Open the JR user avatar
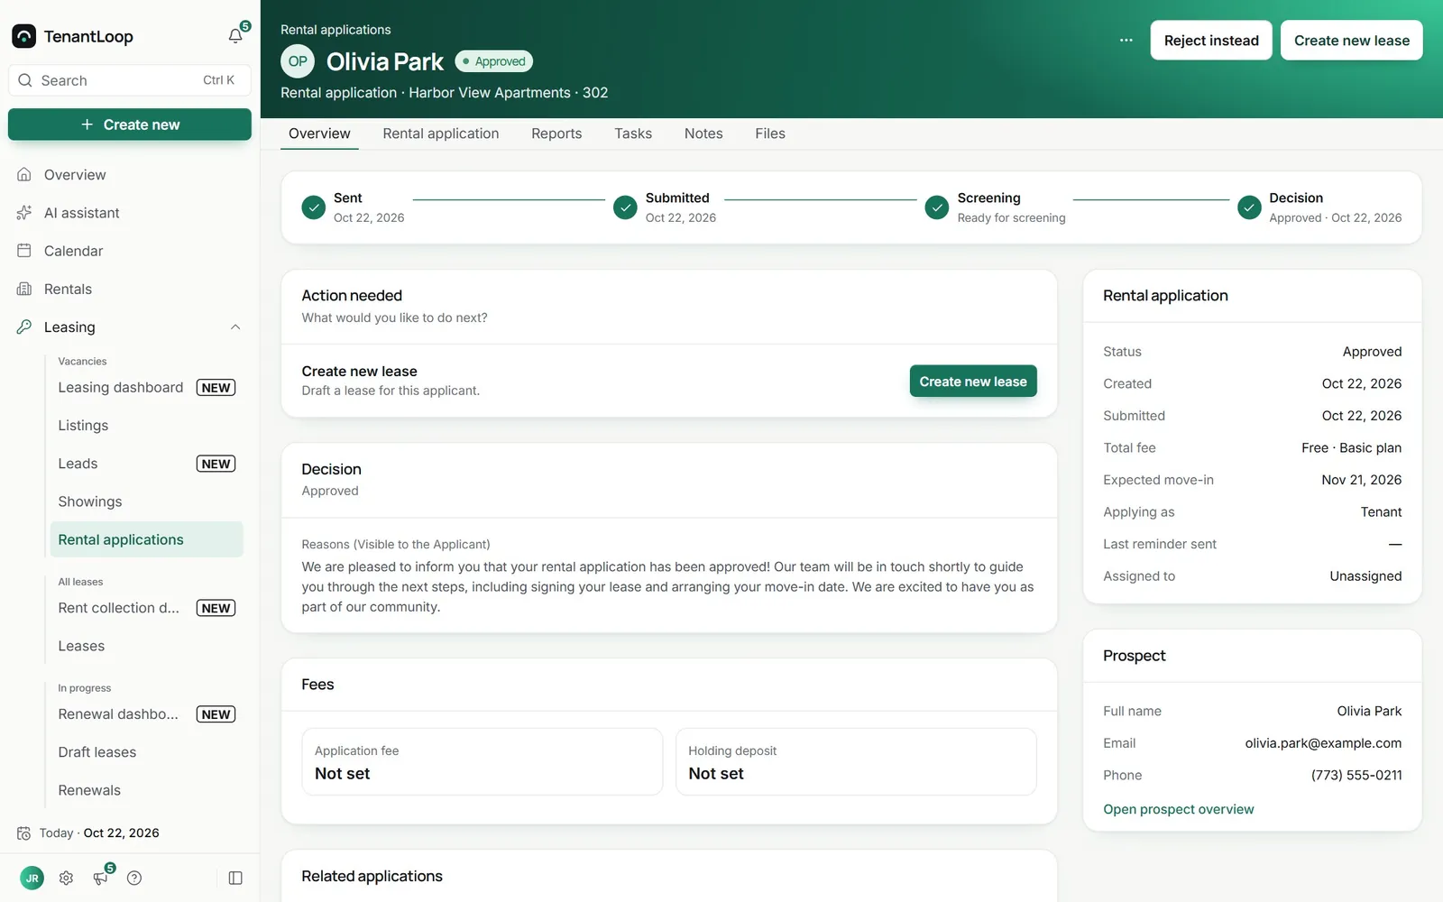 pos(32,878)
